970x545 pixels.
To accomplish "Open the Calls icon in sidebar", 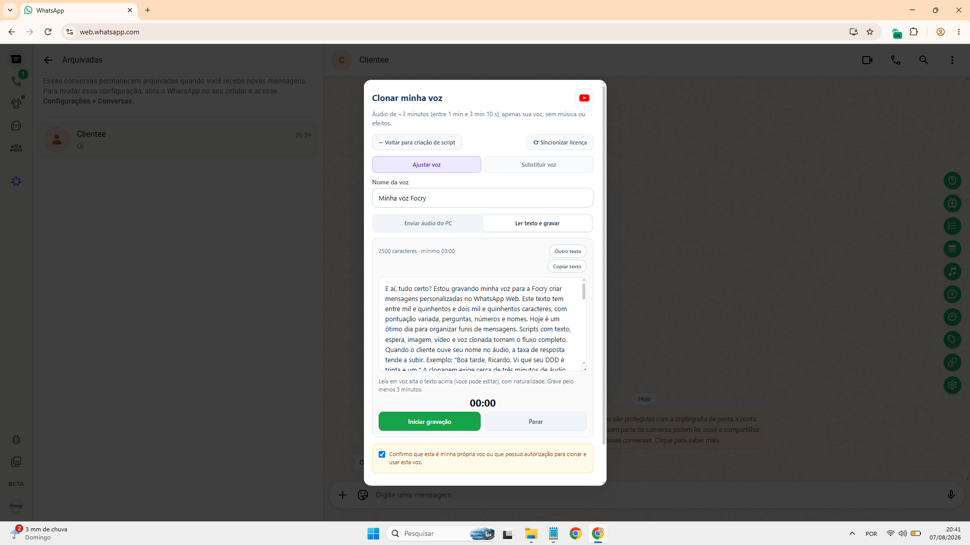I will point(16,81).
